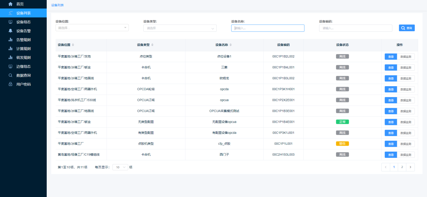Select 转发规则 from the sidebar menu
The height and width of the screenshot is (197, 427).
pos(23,58)
